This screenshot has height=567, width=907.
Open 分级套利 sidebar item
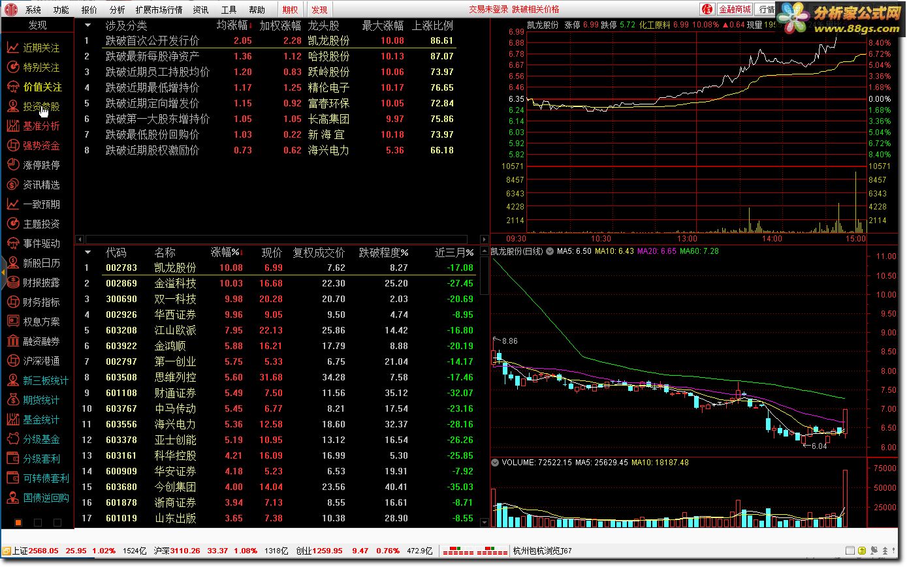click(33, 459)
